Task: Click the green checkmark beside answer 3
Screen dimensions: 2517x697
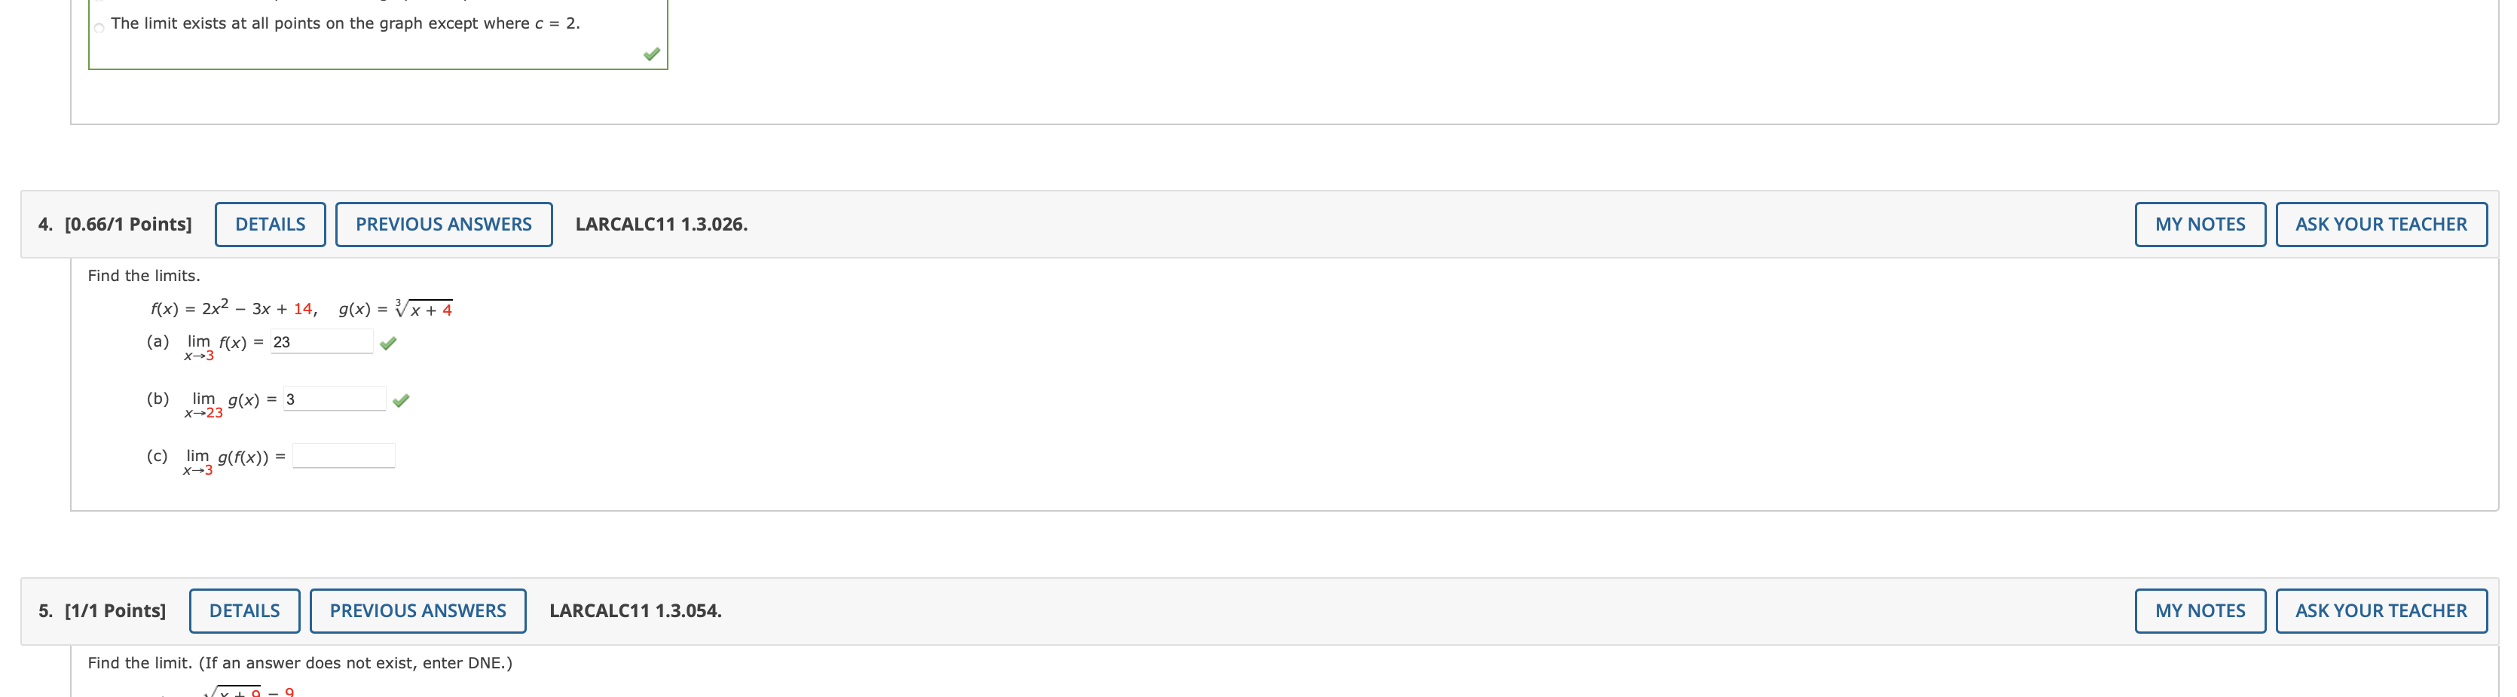Action: click(402, 400)
